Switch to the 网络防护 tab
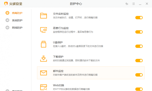152x91 pixels. [x=17, y=28]
